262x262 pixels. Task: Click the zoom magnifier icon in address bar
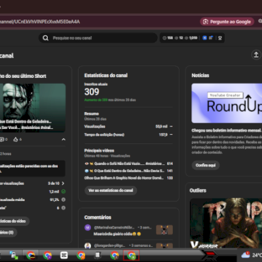click(260, 21)
